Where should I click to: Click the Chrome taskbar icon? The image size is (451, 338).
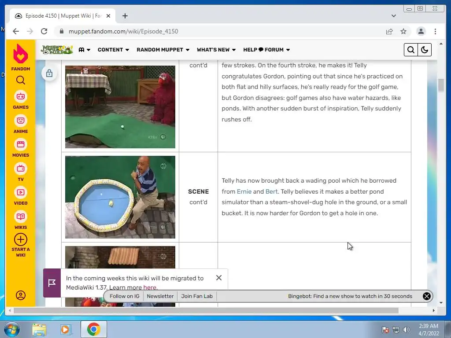point(93,329)
